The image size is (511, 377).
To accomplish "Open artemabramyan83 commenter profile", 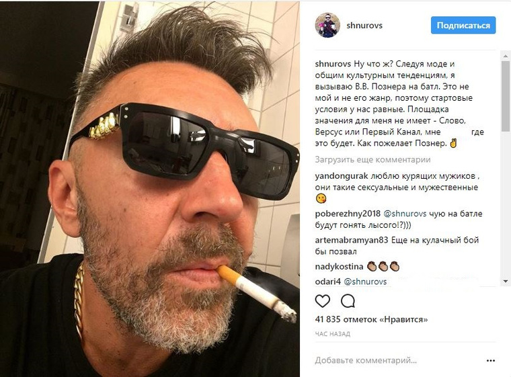I will click(351, 241).
